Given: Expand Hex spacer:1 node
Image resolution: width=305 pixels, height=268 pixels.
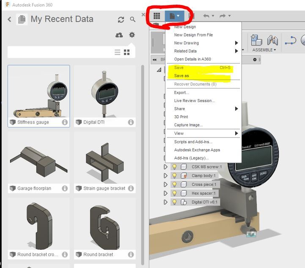Looking at the screenshot, I should [x=165, y=193].
